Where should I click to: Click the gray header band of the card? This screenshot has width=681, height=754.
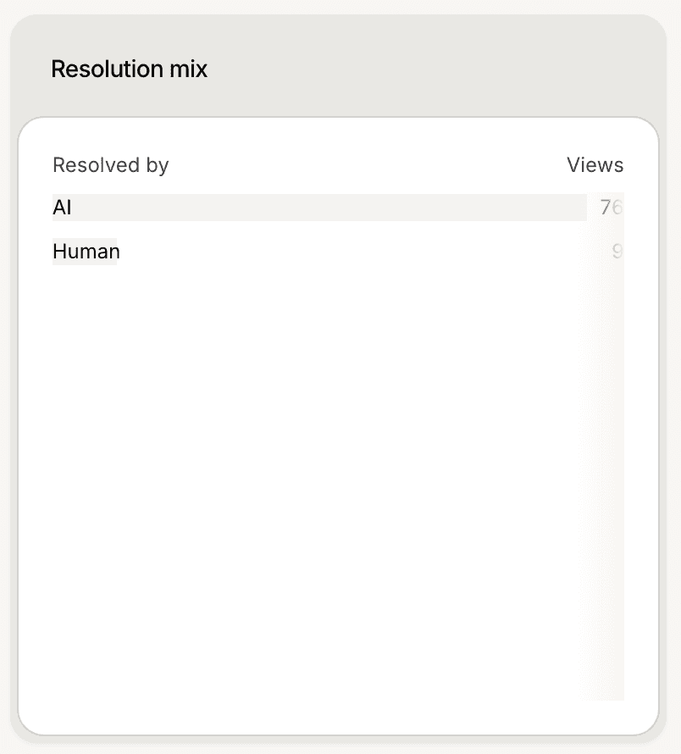click(338, 65)
